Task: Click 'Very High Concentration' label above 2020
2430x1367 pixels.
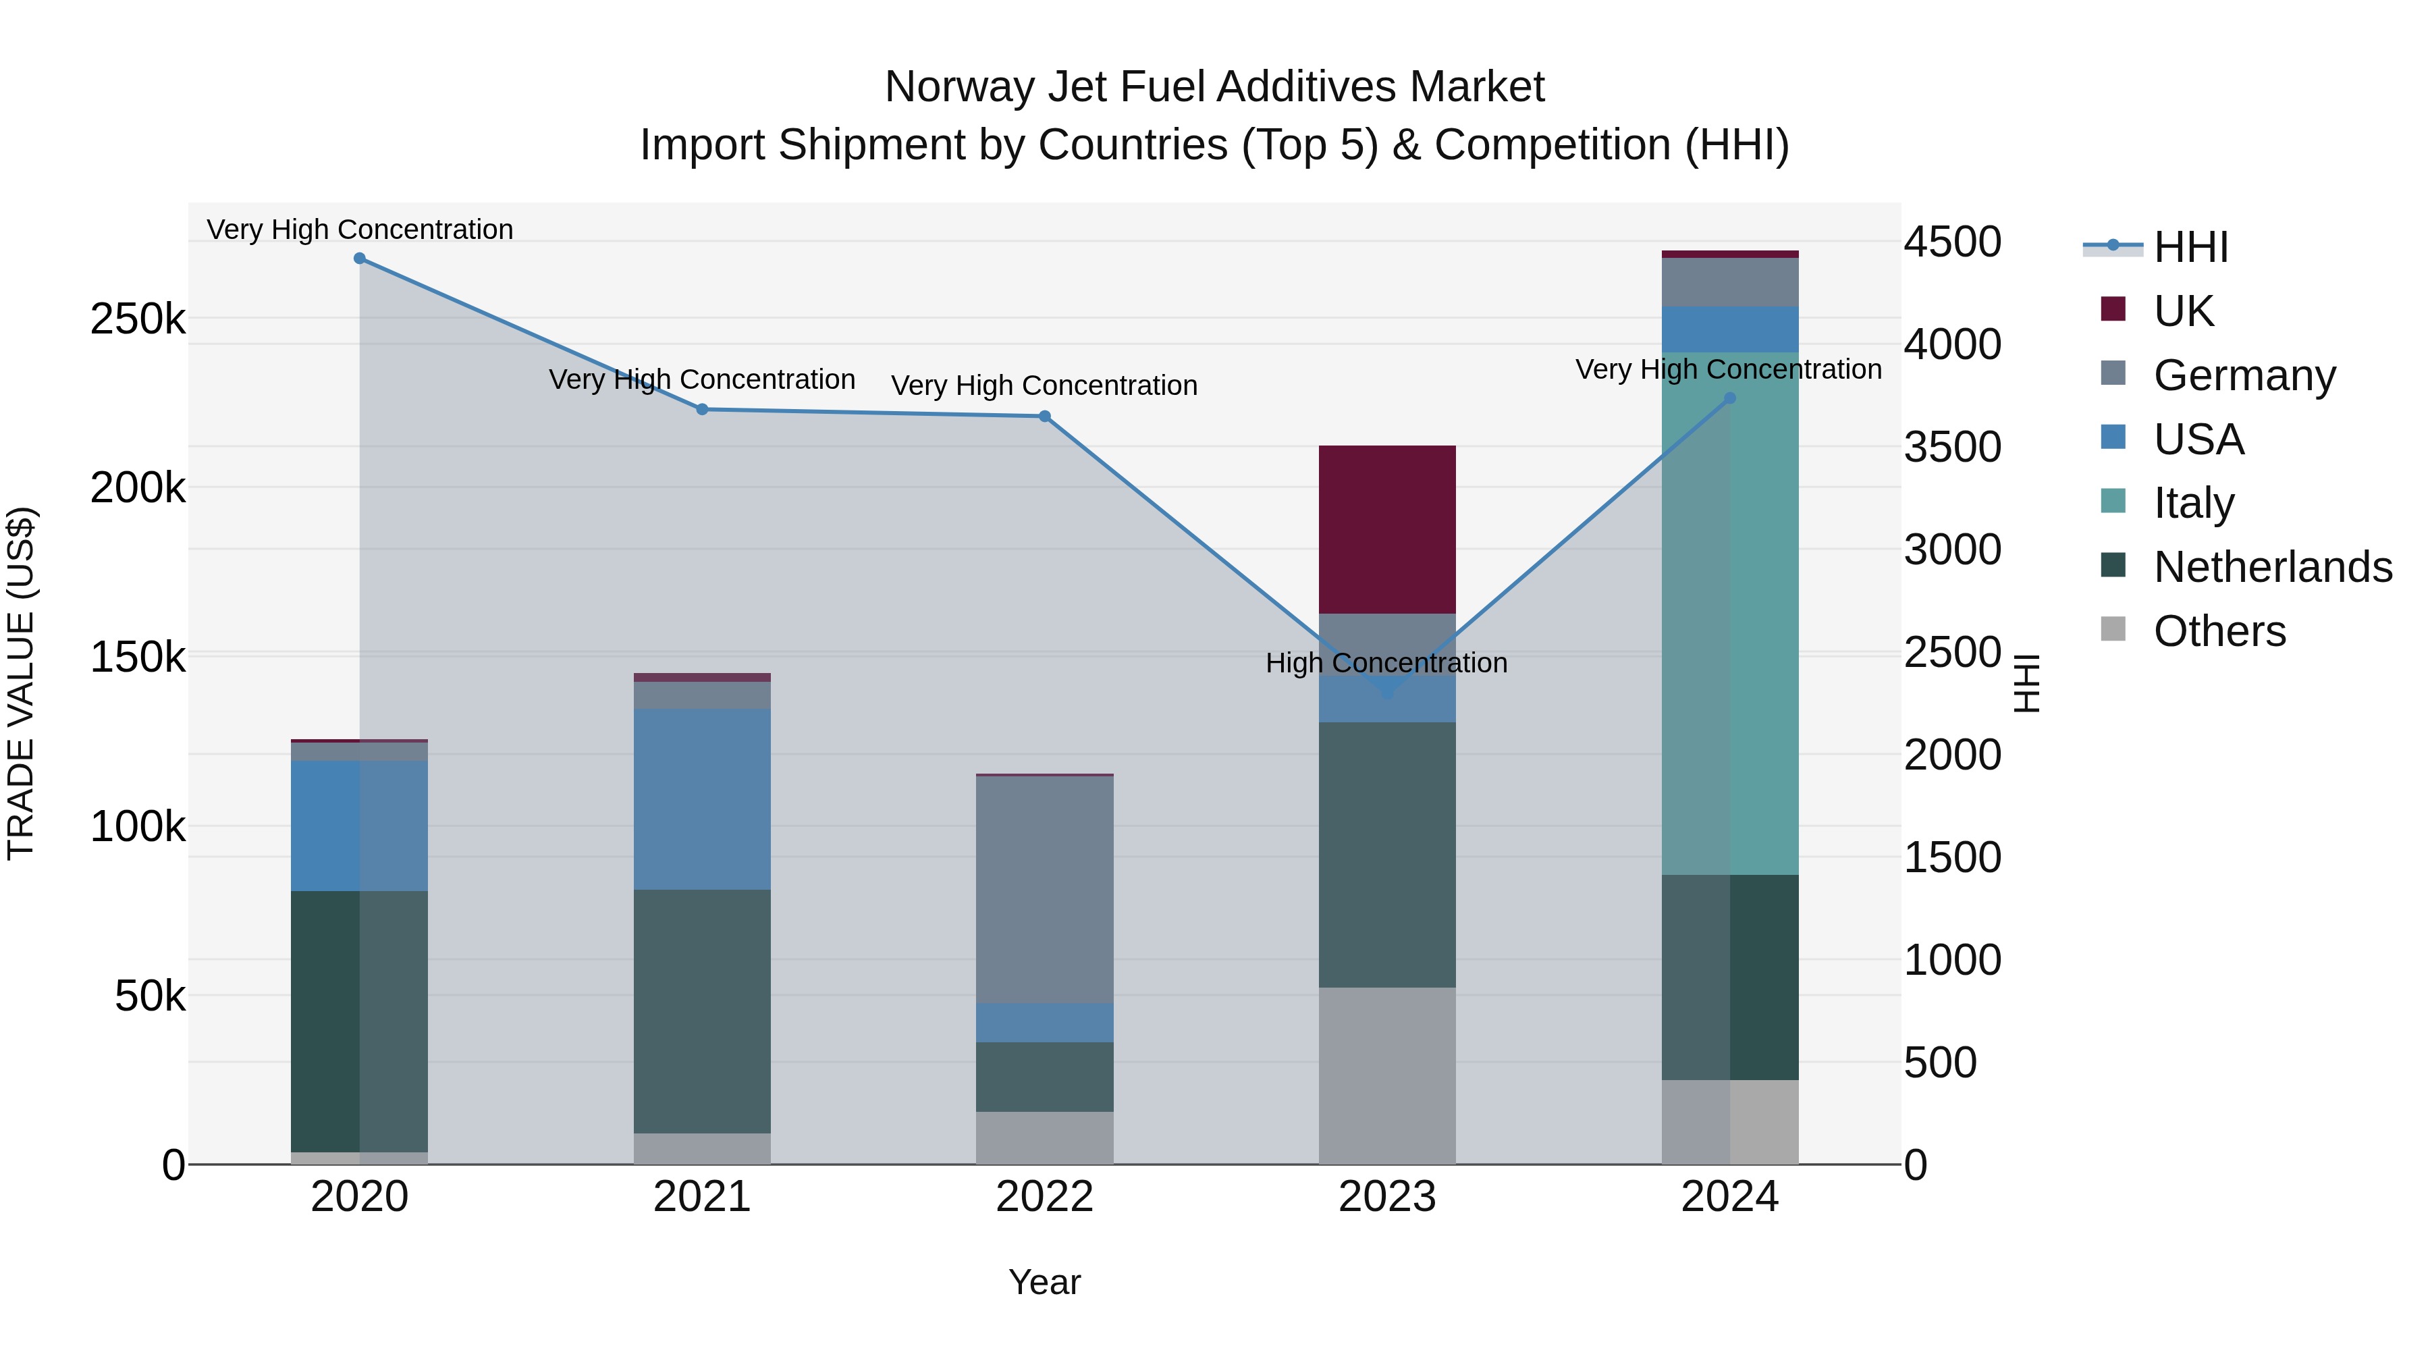Action: (x=359, y=230)
